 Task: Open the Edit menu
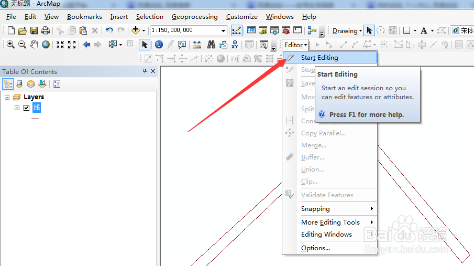[x=30, y=17]
